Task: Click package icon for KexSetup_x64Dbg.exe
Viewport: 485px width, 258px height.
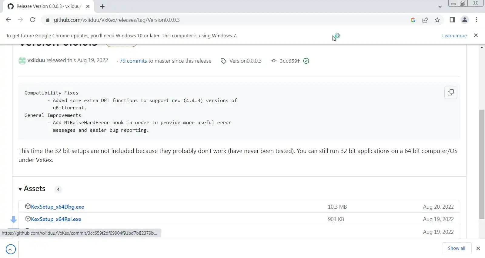Action: [x=28, y=207]
